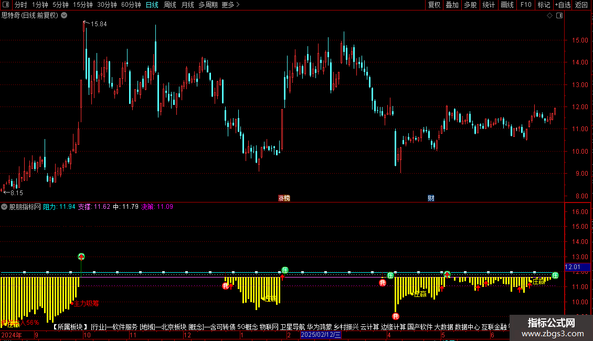
Task: Click the 中: 11.79 value
Action: click(x=126, y=207)
